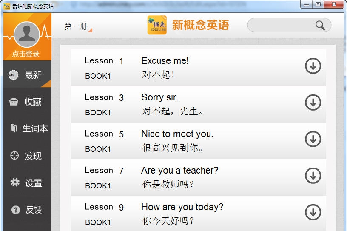Download Lesson 5 Nice to meet you.

[313, 139]
